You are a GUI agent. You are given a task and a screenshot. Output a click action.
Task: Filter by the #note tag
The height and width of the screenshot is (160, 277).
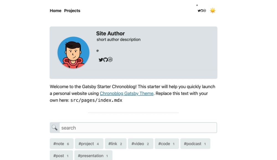(x=61, y=144)
